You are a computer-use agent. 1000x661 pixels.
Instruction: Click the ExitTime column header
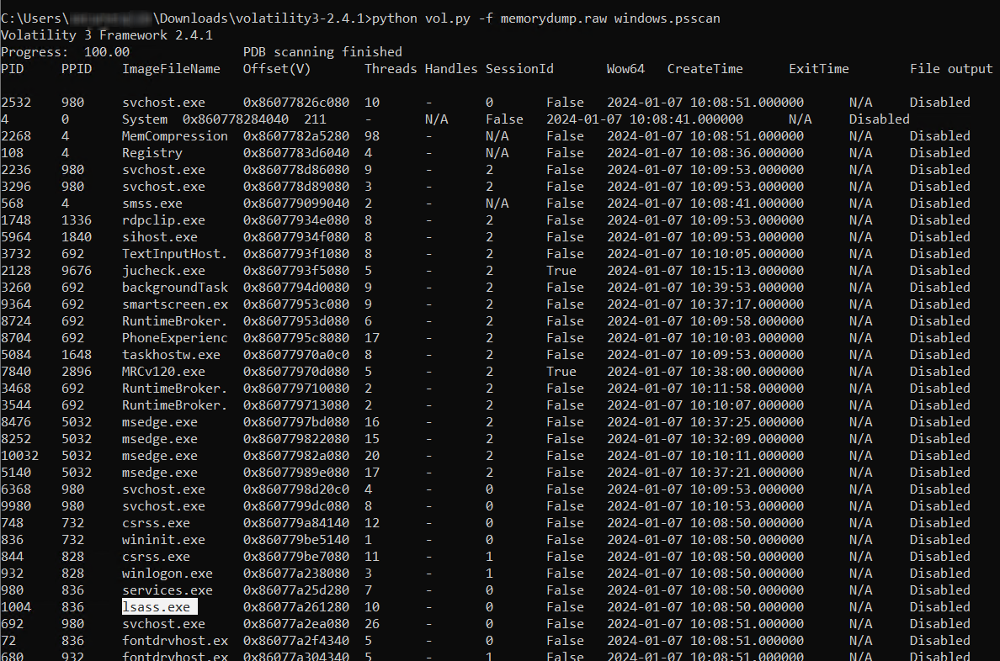(x=818, y=69)
